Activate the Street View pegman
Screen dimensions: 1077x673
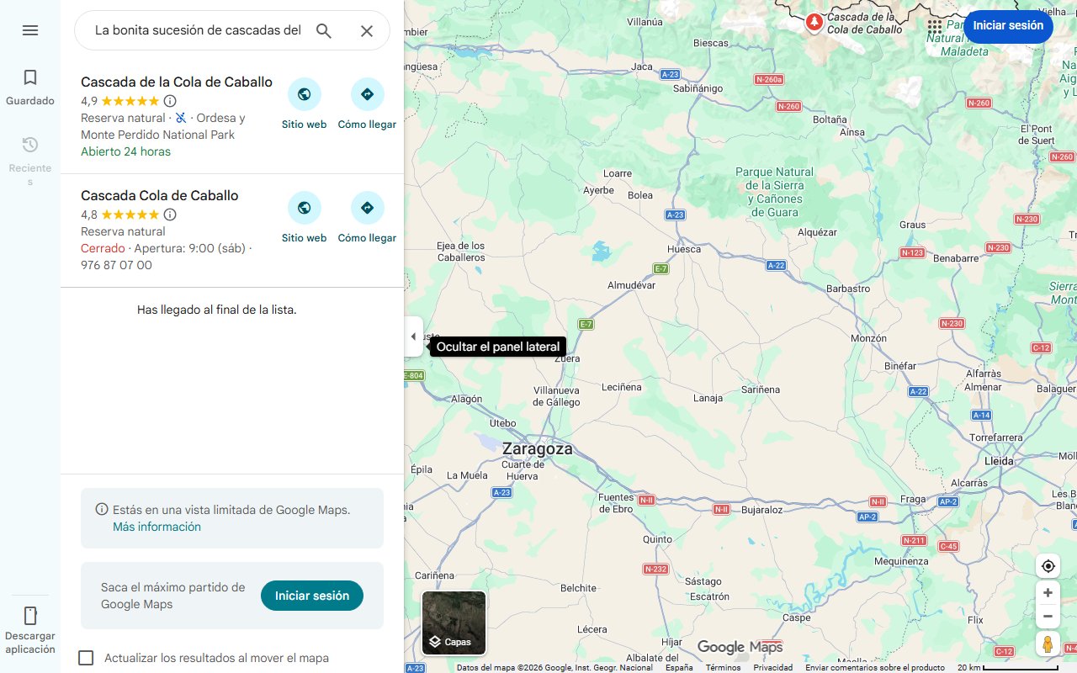(x=1048, y=644)
